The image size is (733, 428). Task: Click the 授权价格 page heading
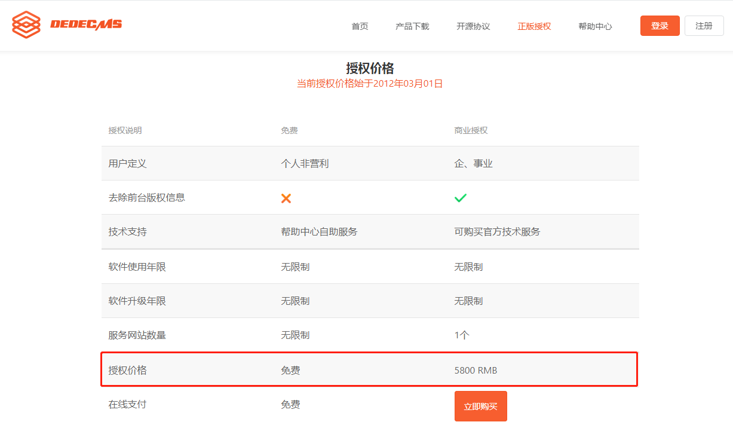tap(370, 68)
